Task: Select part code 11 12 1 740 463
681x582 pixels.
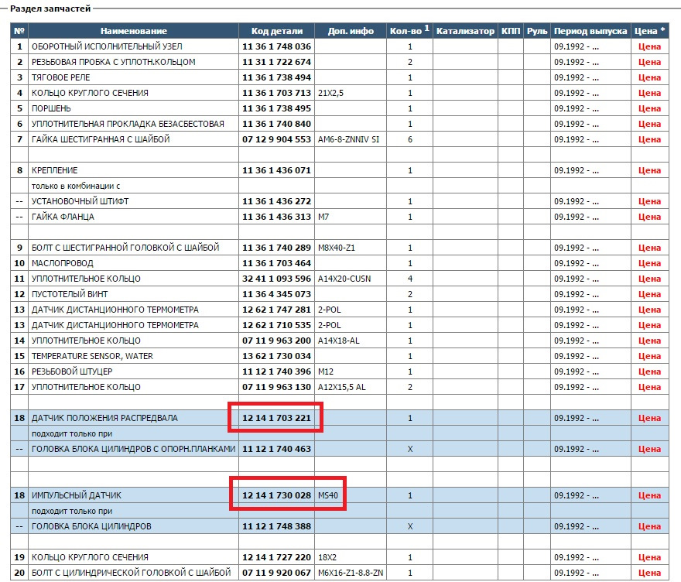Action: 277,449
